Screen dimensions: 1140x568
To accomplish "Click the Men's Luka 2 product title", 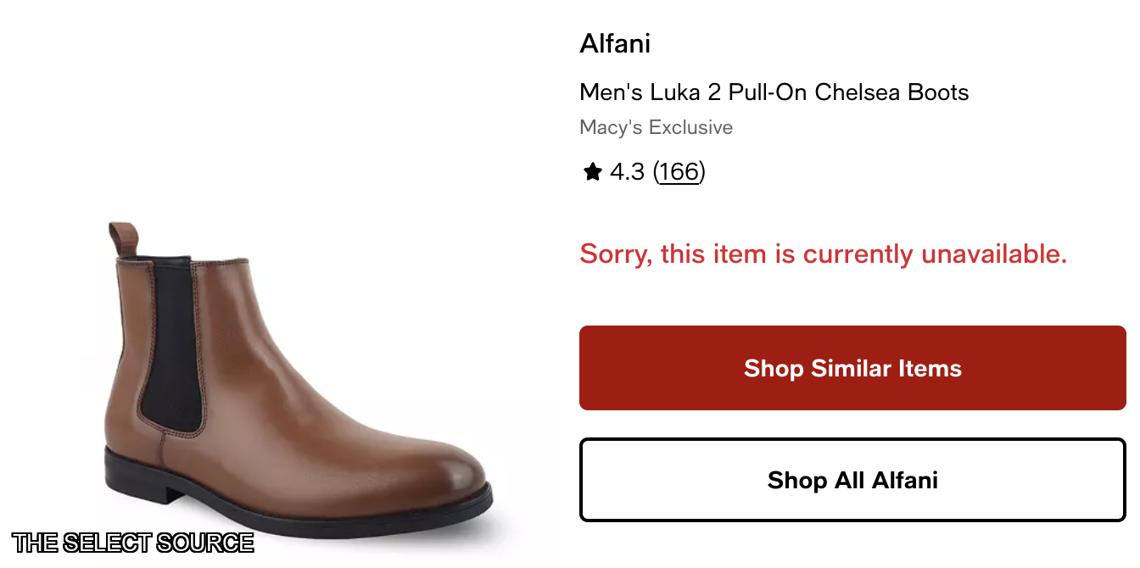I will point(774,92).
